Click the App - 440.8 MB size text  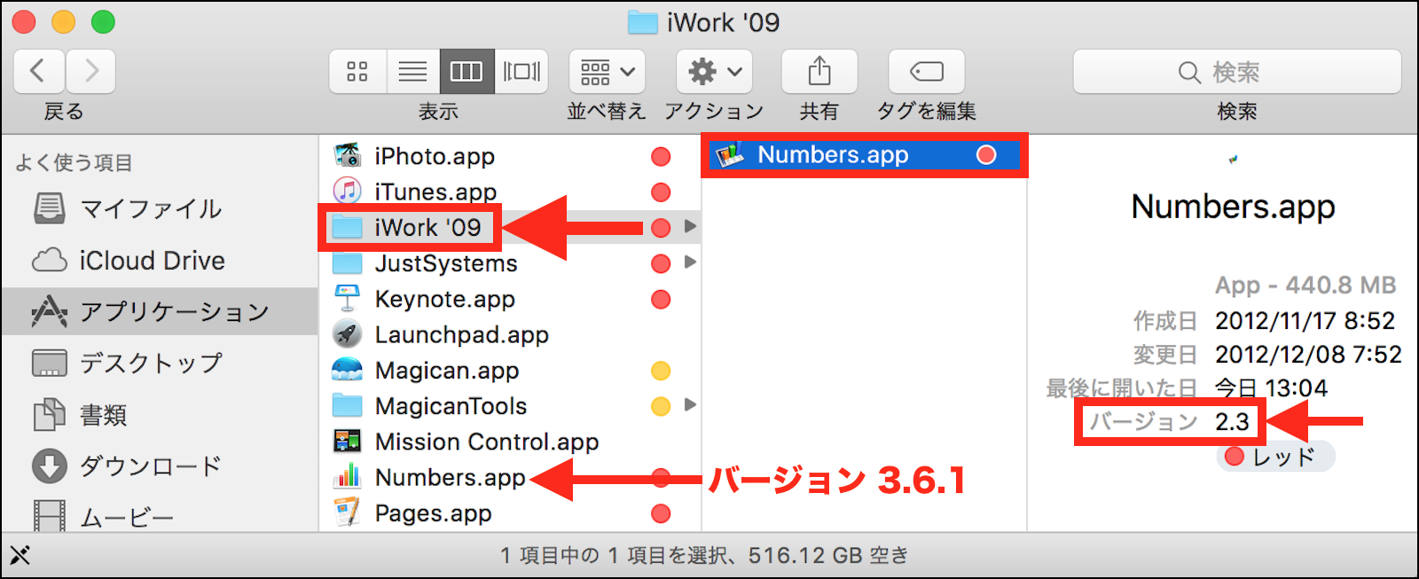coord(1305,286)
